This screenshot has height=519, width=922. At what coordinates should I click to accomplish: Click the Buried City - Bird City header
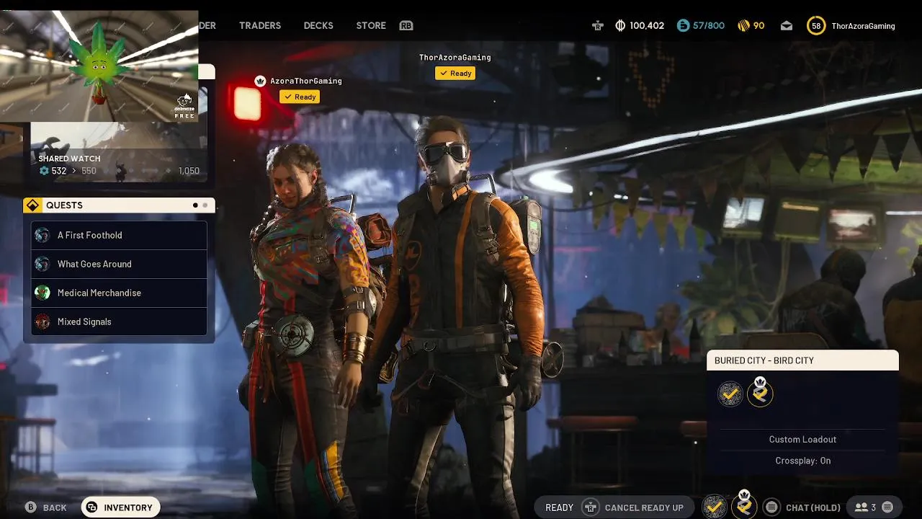pyautogui.click(x=802, y=360)
